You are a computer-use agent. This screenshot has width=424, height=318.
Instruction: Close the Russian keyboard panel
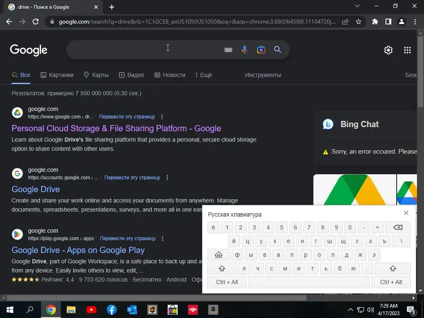pos(406,213)
